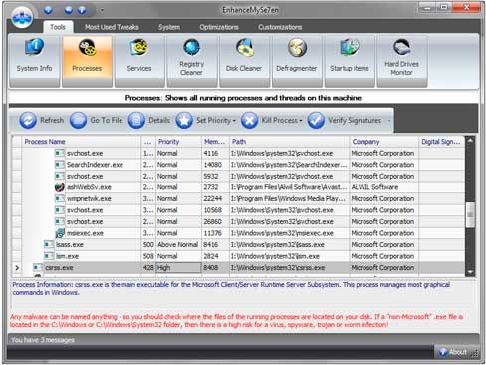Screen dimensions: 486x365
Task: Select the lsm.exe process row
Action: pyautogui.click(x=238, y=256)
